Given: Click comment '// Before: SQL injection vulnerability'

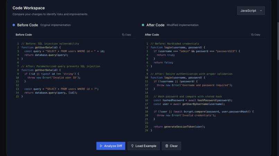Looking at the screenshot, I should click(50, 44).
